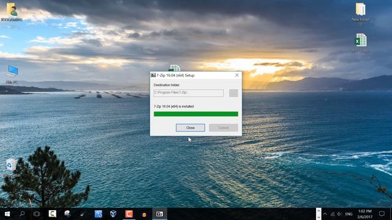Click the green installation progress bar
Viewport: 392px width, 220px height.
[196, 114]
